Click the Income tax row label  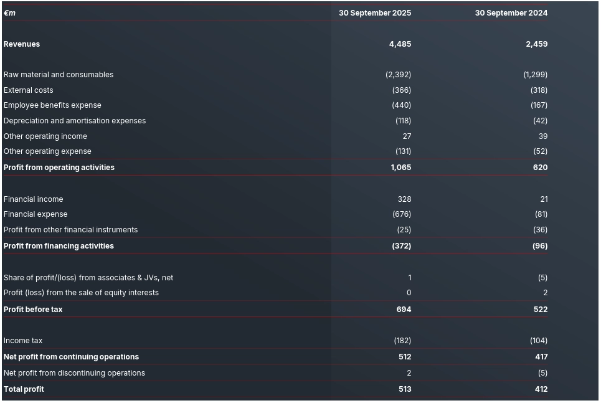click(x=23, y=341)
